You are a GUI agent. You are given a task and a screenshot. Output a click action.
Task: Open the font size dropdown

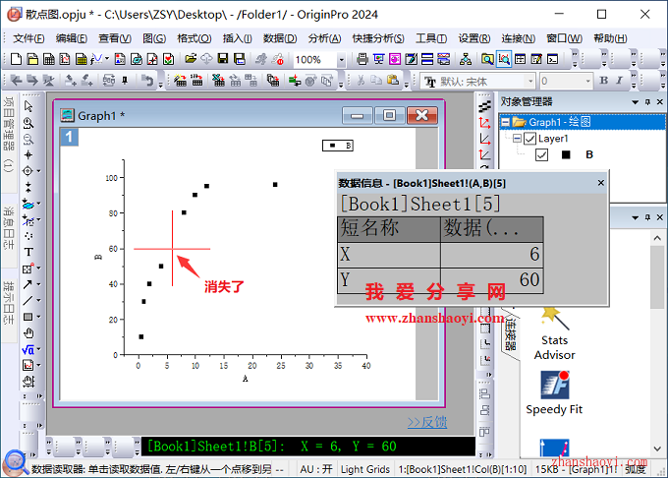pyautogui.click(x=587, y=81)
